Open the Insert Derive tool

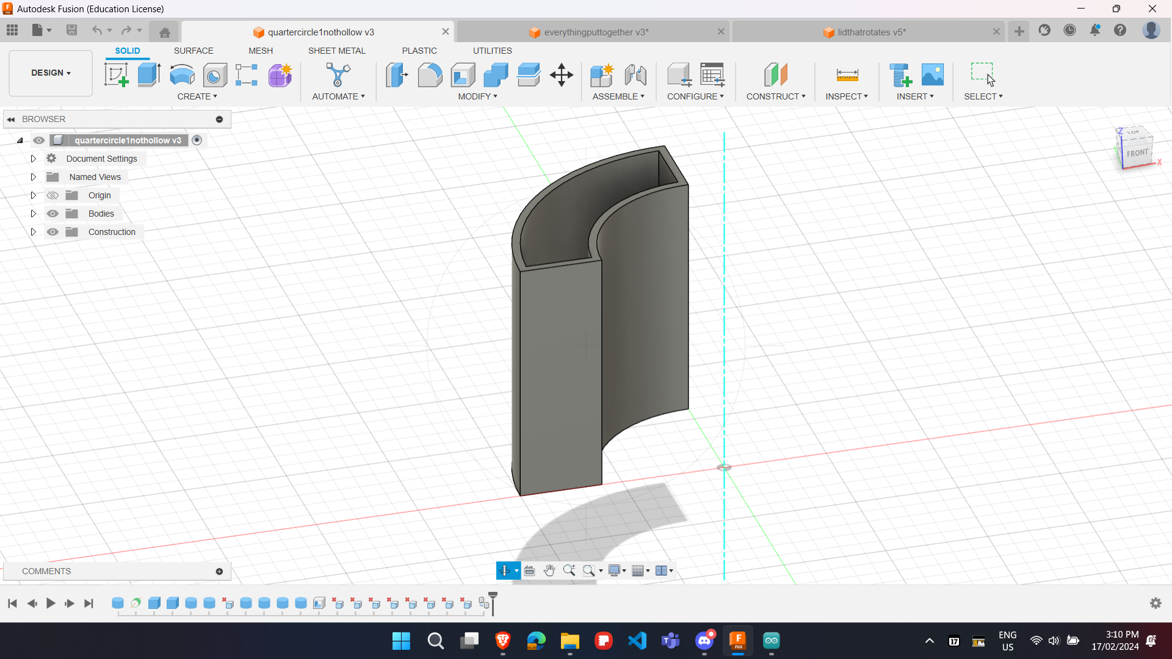[x=900, y=75]
